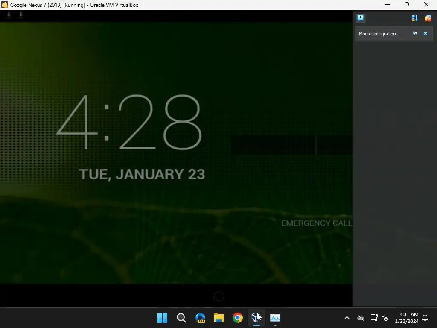Open network status tray icon
The height and width of the screenshot is (328, 437).
pos(374,318)
